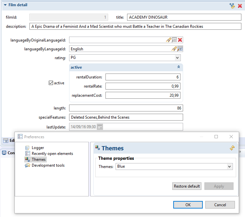Viewport: 245px width, 217px height.
Task: Click the refresh icon in Themes header
Action: coord(232,148)
